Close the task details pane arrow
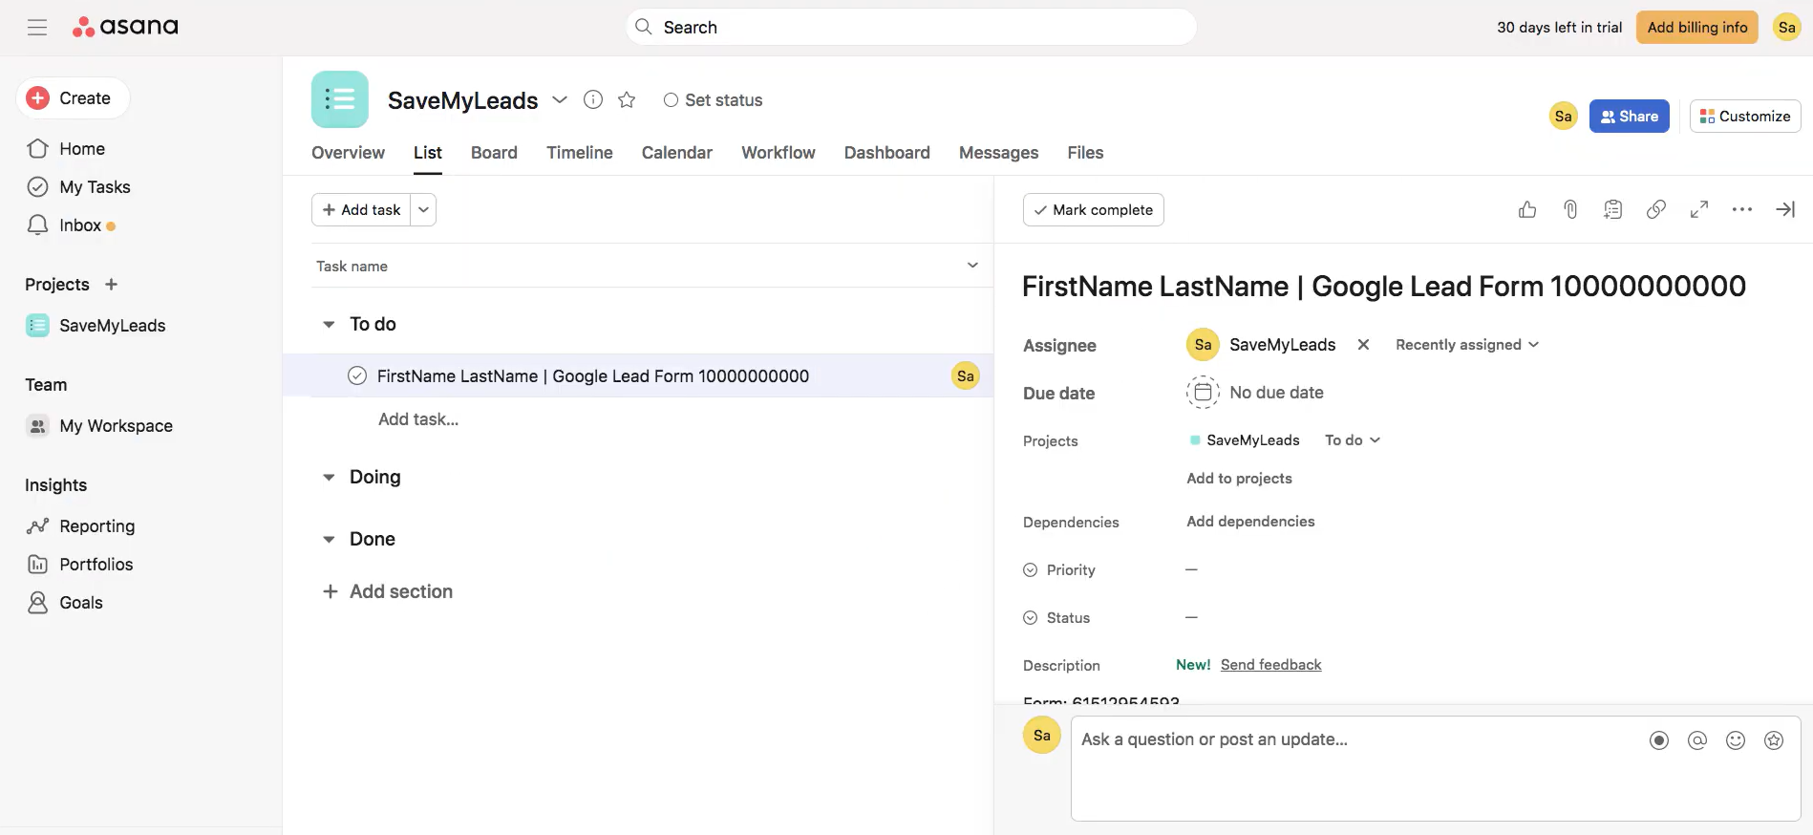1813x835 pixels. pos(1784,210)
